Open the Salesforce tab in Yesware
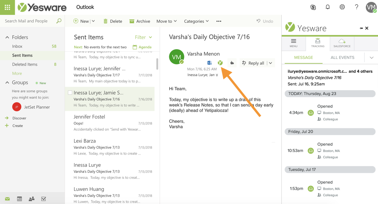Screen dimensions: 378x204 click(342, 43)
